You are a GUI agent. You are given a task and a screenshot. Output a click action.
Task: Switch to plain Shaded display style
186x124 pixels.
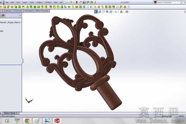(x=100, y=12)
